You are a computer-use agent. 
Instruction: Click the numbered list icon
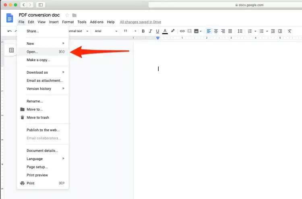(250, 31)
